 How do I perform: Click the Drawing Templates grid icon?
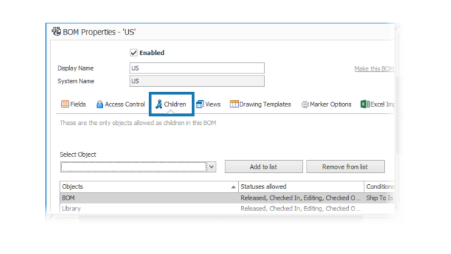pyautogui.click(x=234, y=104)
